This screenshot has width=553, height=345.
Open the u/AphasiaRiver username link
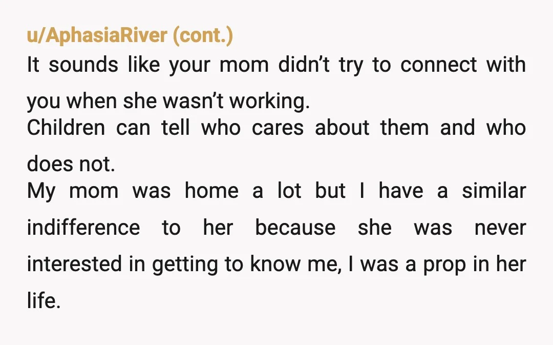click(97, 35)
